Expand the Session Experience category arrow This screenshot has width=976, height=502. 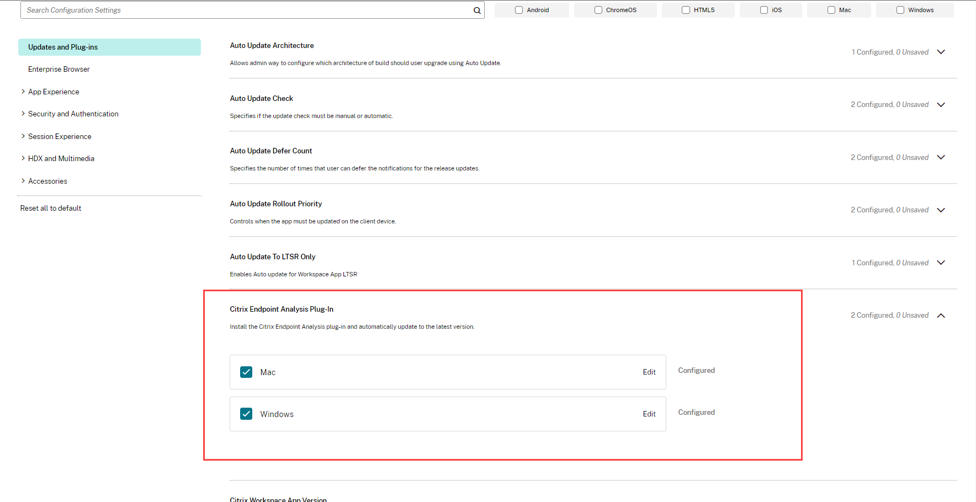[x=23, y=136]
